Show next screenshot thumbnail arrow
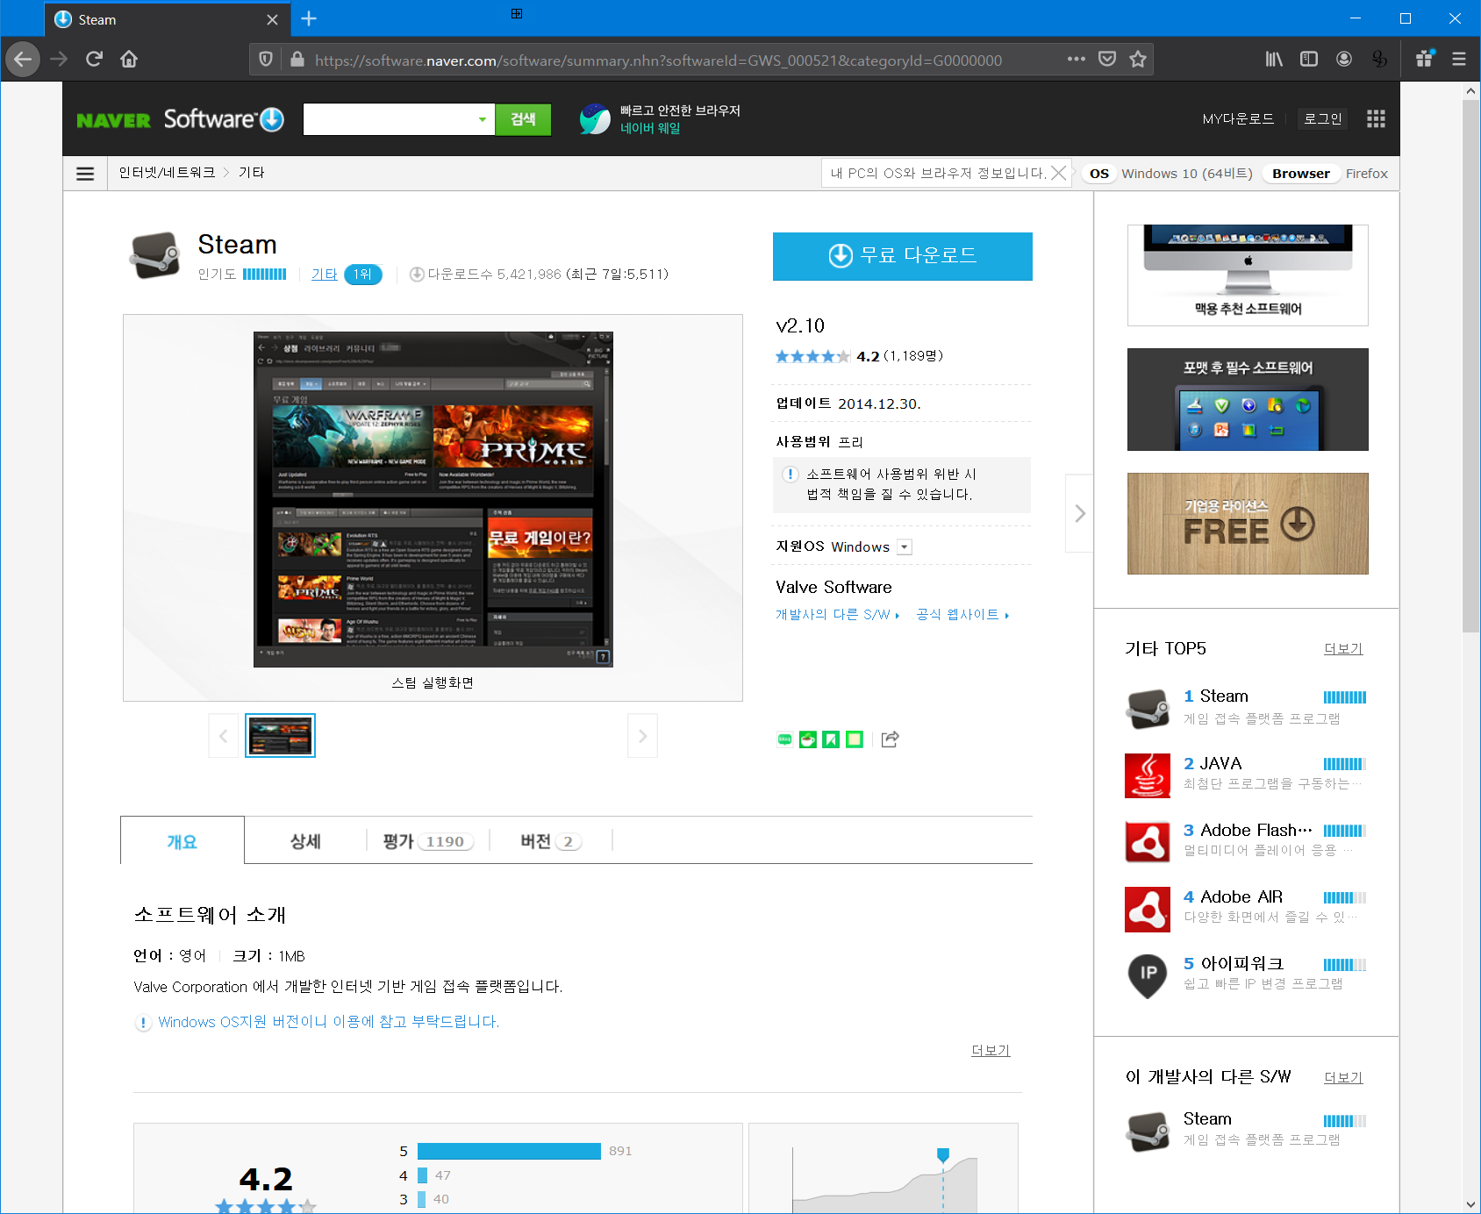 (642, 736)
